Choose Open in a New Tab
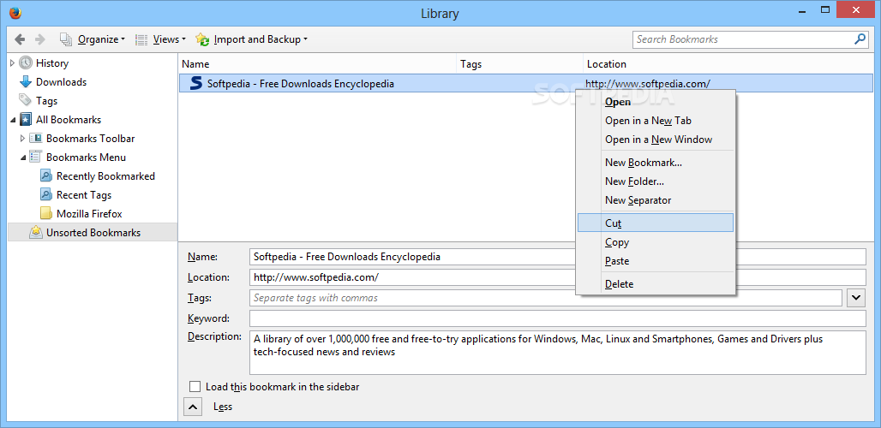881x428 pixels. 655,121
